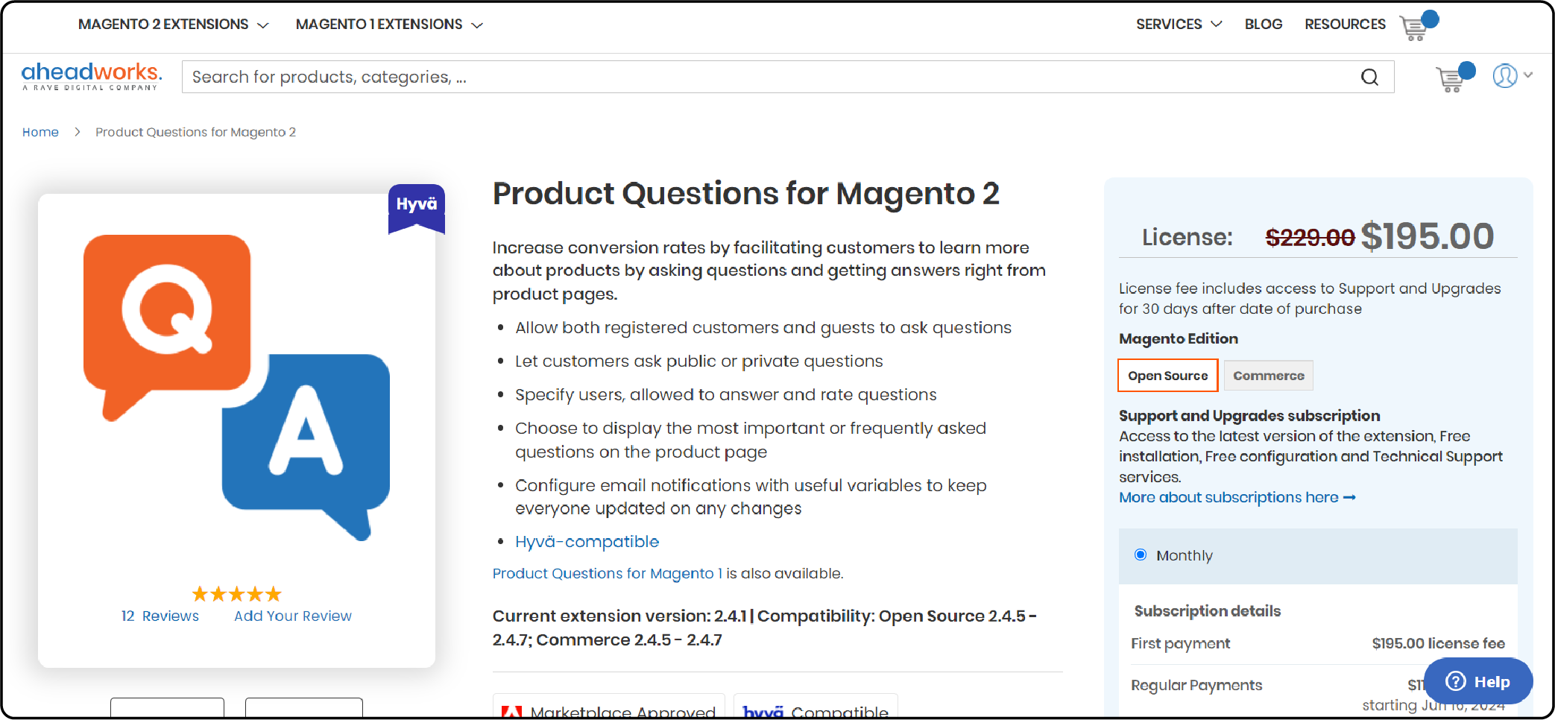Select the Open Source edition
The width and height of the screenshot is (1555, 720).
click(1167, 375)
